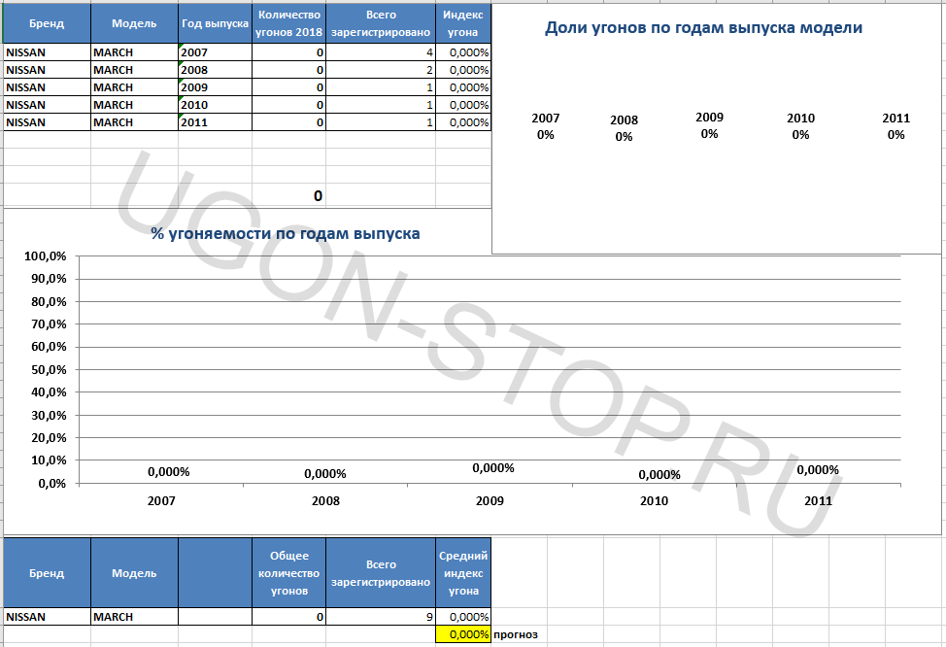Select year cell 2010 in table
The height and width of the screenshot is (647, 946).
point(215,105)
